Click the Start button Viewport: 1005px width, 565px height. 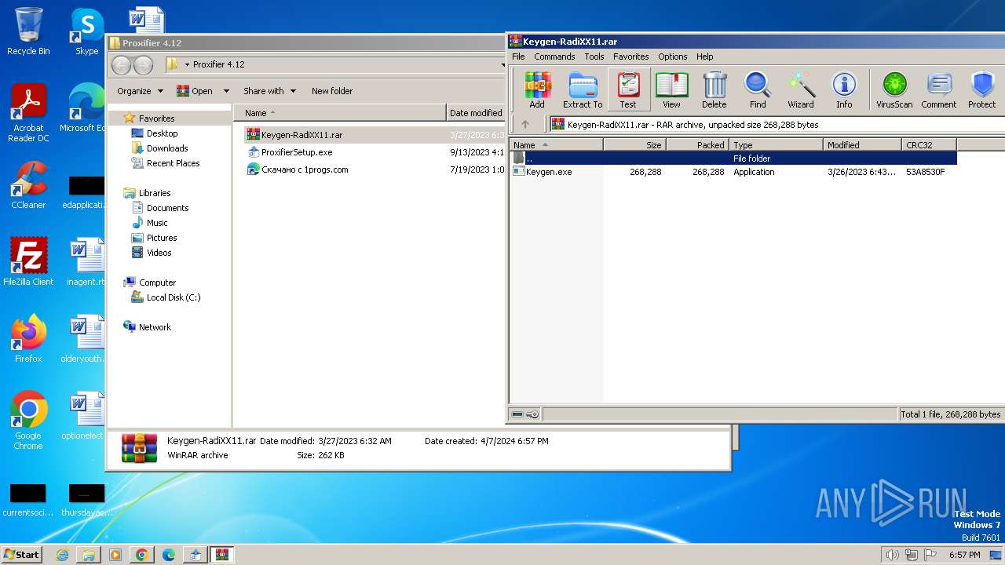pos(22,554)
